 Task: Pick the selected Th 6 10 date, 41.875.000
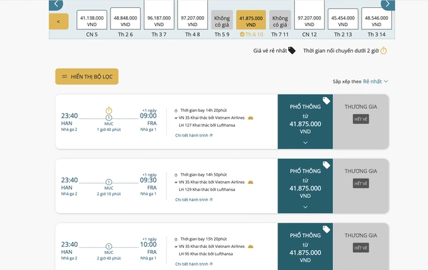point(251,20)
